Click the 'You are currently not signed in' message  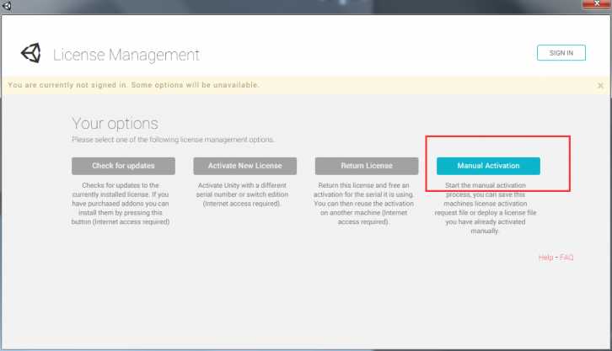click(x=133, y=85)
